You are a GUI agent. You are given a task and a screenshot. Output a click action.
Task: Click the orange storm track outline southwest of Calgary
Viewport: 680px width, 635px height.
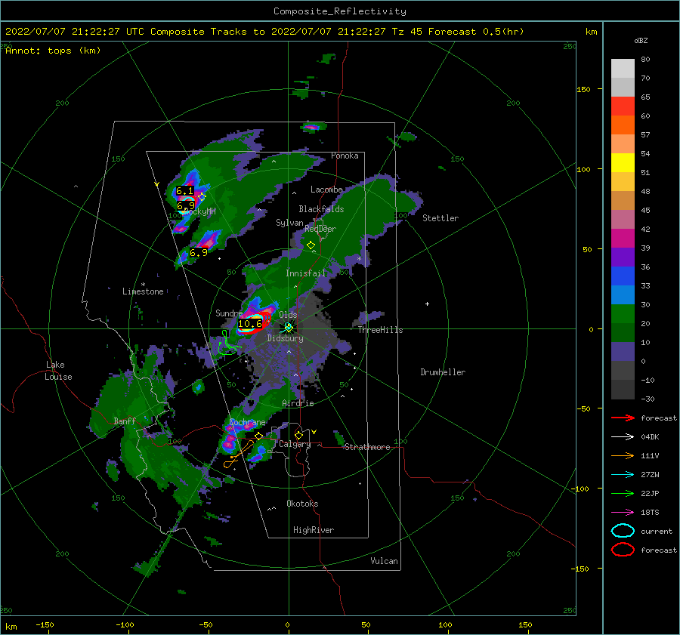(238, 455)
